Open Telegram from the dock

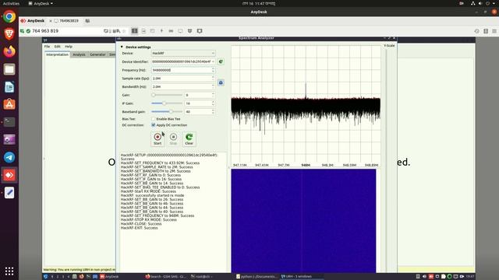(9, 157)
